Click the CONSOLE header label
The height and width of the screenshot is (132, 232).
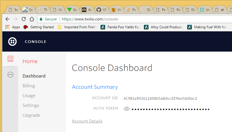click(36, 42)
